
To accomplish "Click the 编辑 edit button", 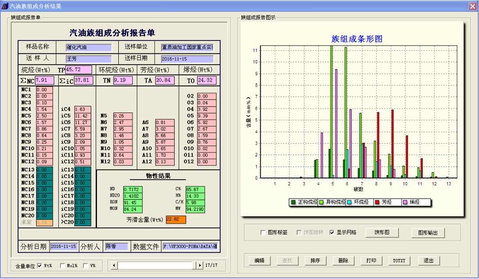I will click(x=260, y=261).
